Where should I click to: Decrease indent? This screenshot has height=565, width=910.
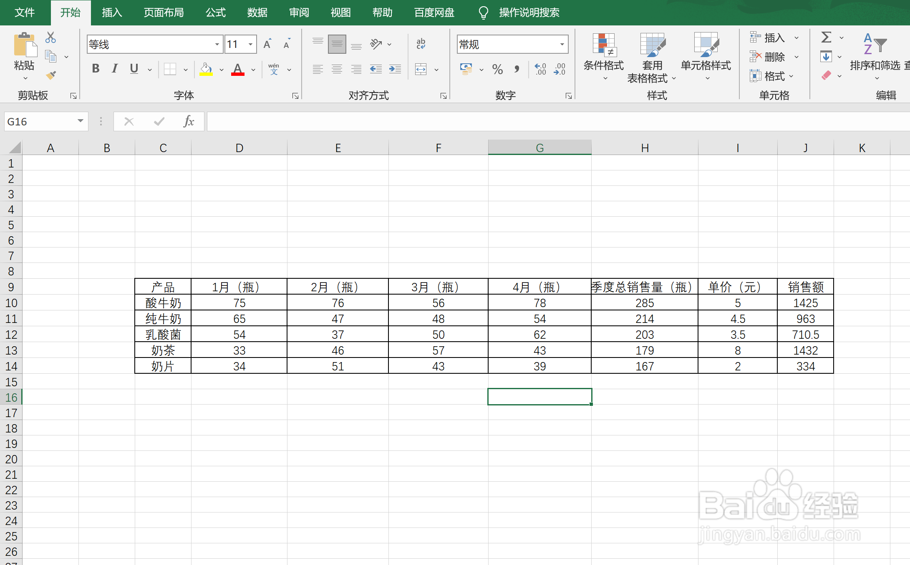point(376,69)
